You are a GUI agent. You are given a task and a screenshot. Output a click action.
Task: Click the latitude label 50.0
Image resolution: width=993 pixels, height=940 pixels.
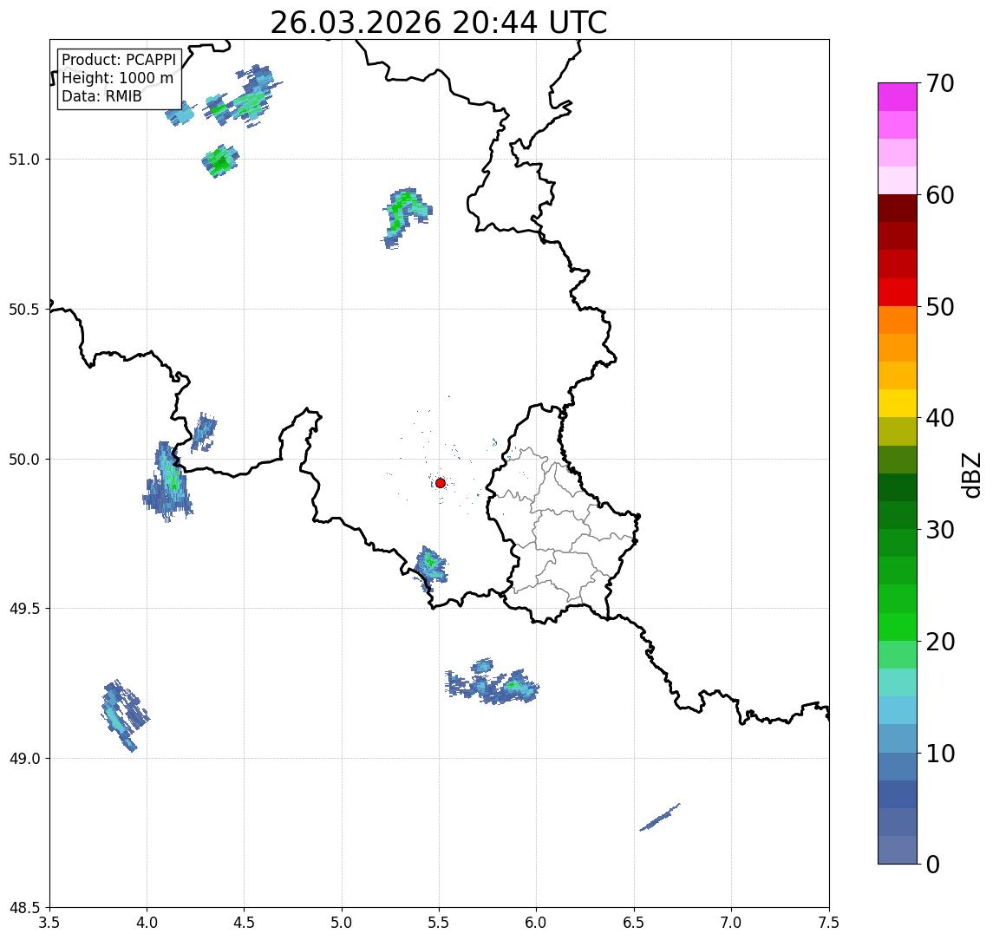(23, 460)
